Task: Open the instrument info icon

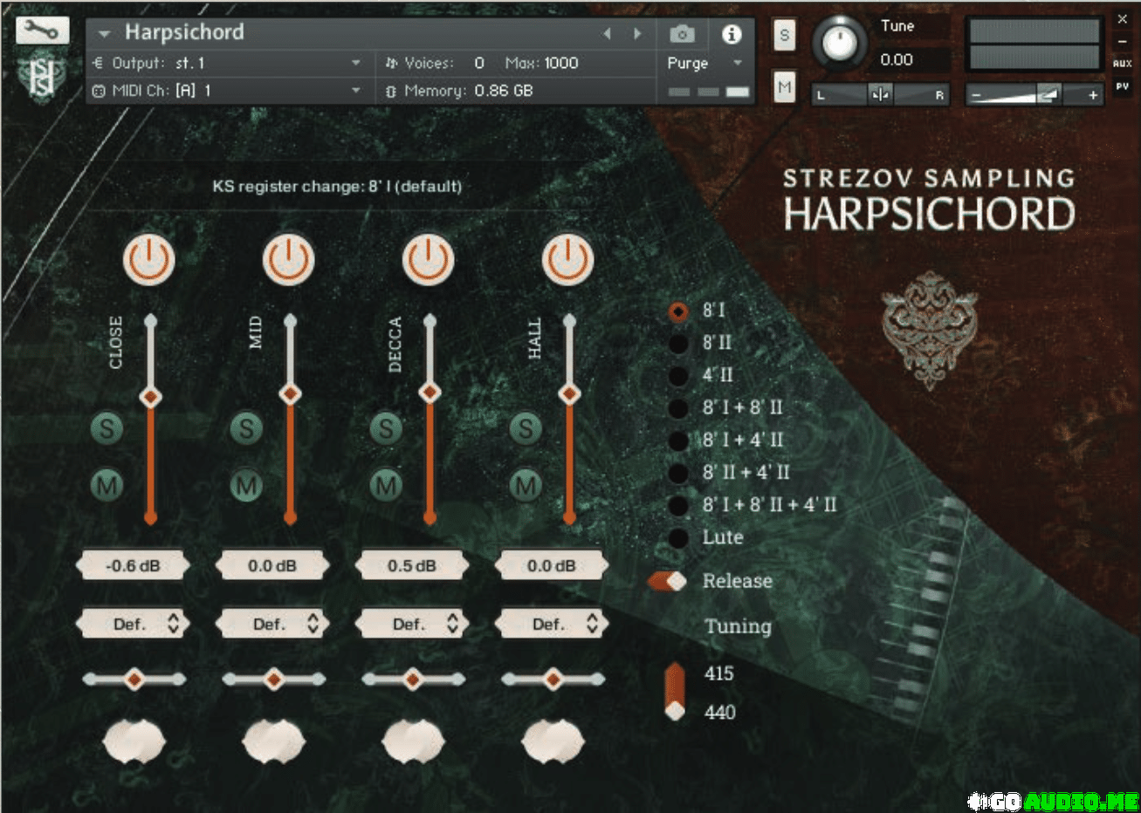Action: click(731, 34)
